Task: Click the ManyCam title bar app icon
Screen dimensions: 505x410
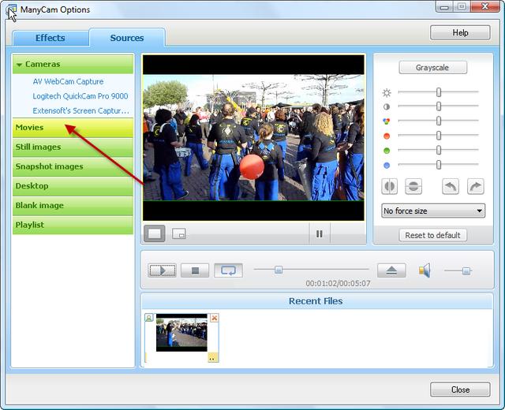Action: tap(11, 9)
